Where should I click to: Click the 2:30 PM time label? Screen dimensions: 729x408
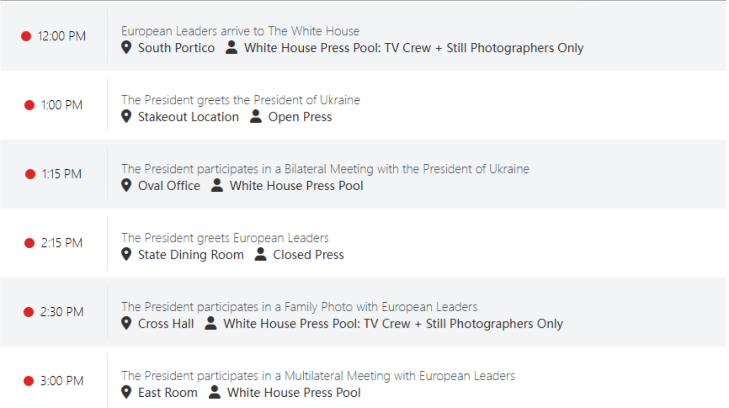[x=62, y=312]
